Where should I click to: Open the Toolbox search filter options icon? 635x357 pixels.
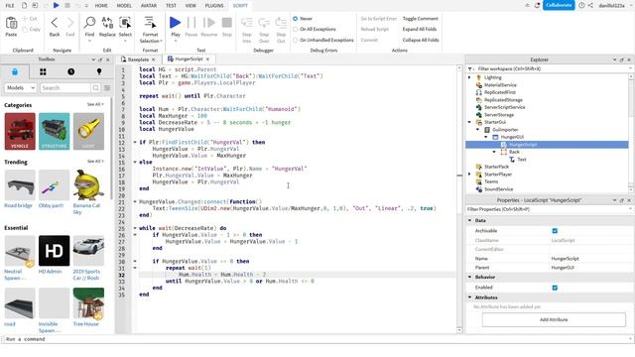tap(107, 88)
